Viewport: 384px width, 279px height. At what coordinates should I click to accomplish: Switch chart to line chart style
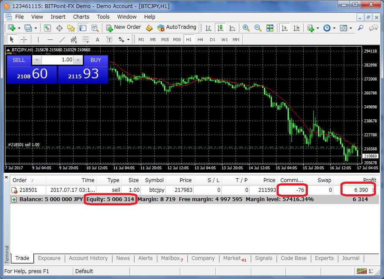point(232,28)
